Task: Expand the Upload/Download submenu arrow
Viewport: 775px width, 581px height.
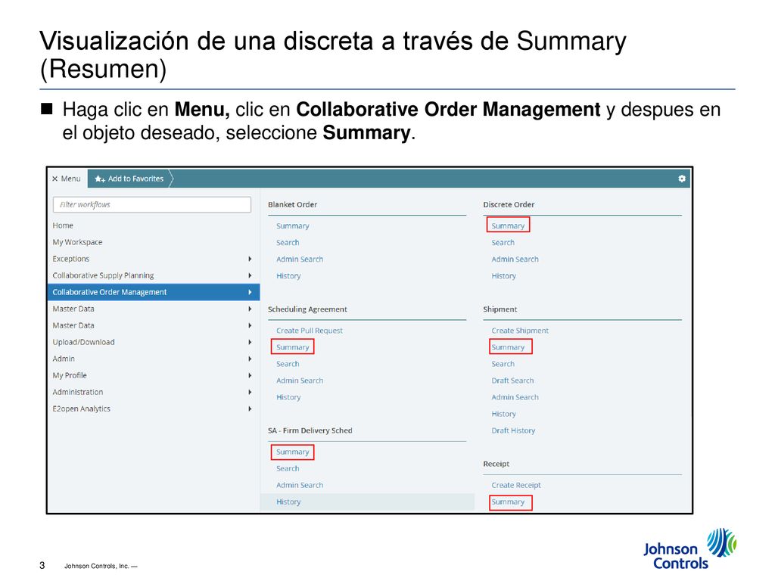Action: click(x=250, y=342)
